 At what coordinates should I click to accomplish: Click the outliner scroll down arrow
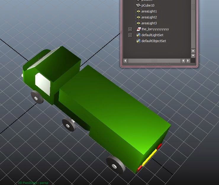pyautogui.click(x=193, y=55)
